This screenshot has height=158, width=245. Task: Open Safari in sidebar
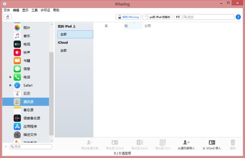click(26, 85)
